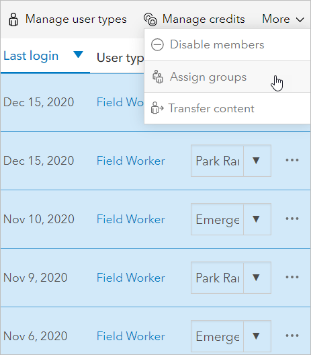Click the Assign groups people icon
Viewport: 311px width, 355px height.
(x=158, y=77)
